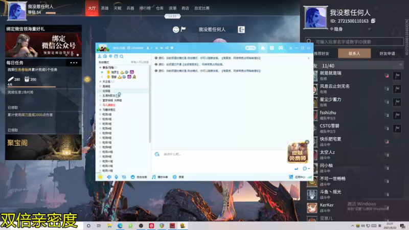The image size is (409, 230).
Task: Select friend KerKer in list
Action: point(355,208)
